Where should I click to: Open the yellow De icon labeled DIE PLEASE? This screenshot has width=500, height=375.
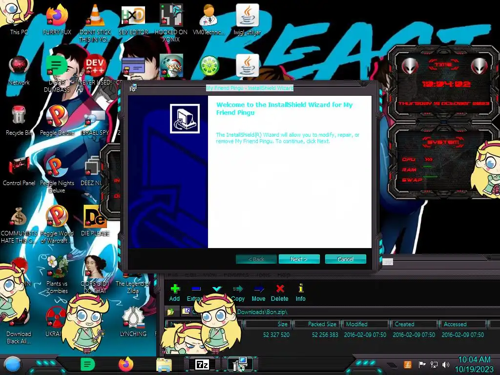pyautogui.click(x=95, y=221)
